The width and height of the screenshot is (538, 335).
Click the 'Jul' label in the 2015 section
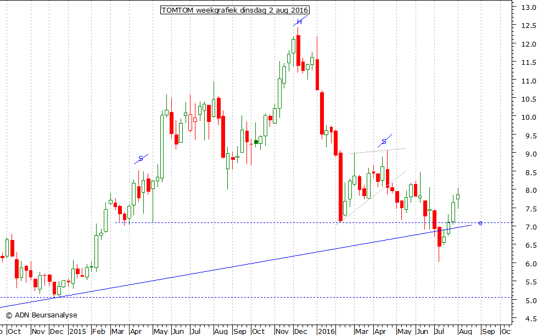195,331
